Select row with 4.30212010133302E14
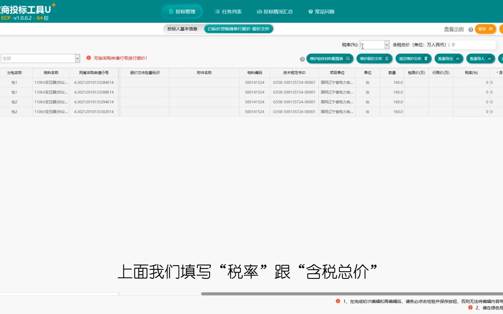The image size is (503, 314). click(251, 112)
